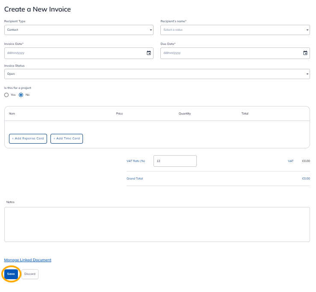This screenshot has height=292, width=316.
Task: Click the Quantity column header
Action: 185,114
